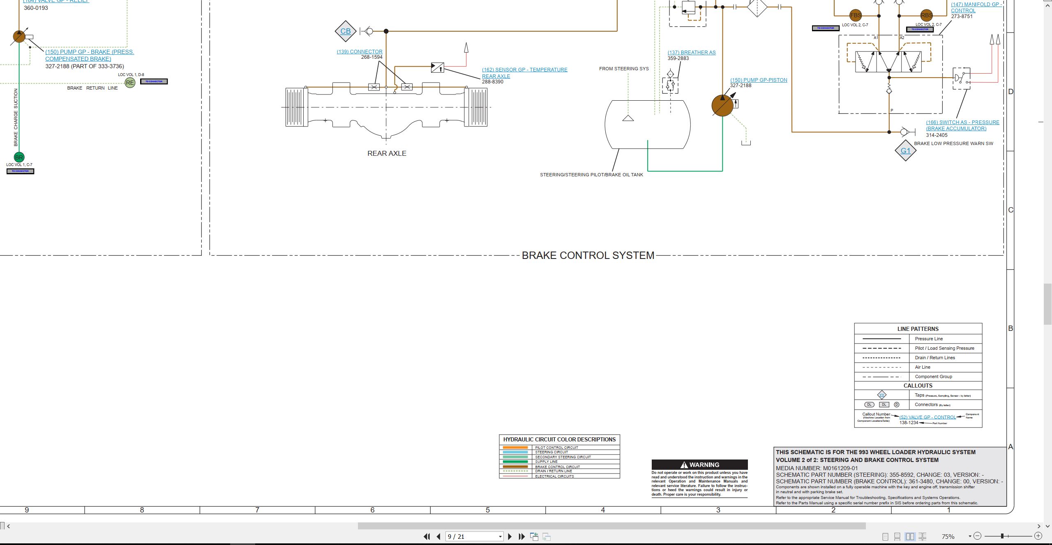Open the (150) PUMP GP-PISTON link
Screen dimensions: 1052x545
point(759,80)
